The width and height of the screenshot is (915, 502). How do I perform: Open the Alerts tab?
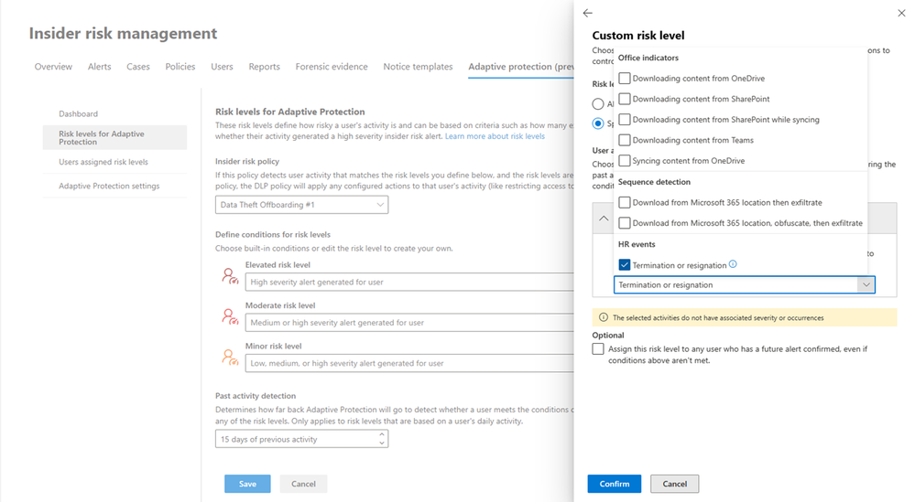pos(99,67)
